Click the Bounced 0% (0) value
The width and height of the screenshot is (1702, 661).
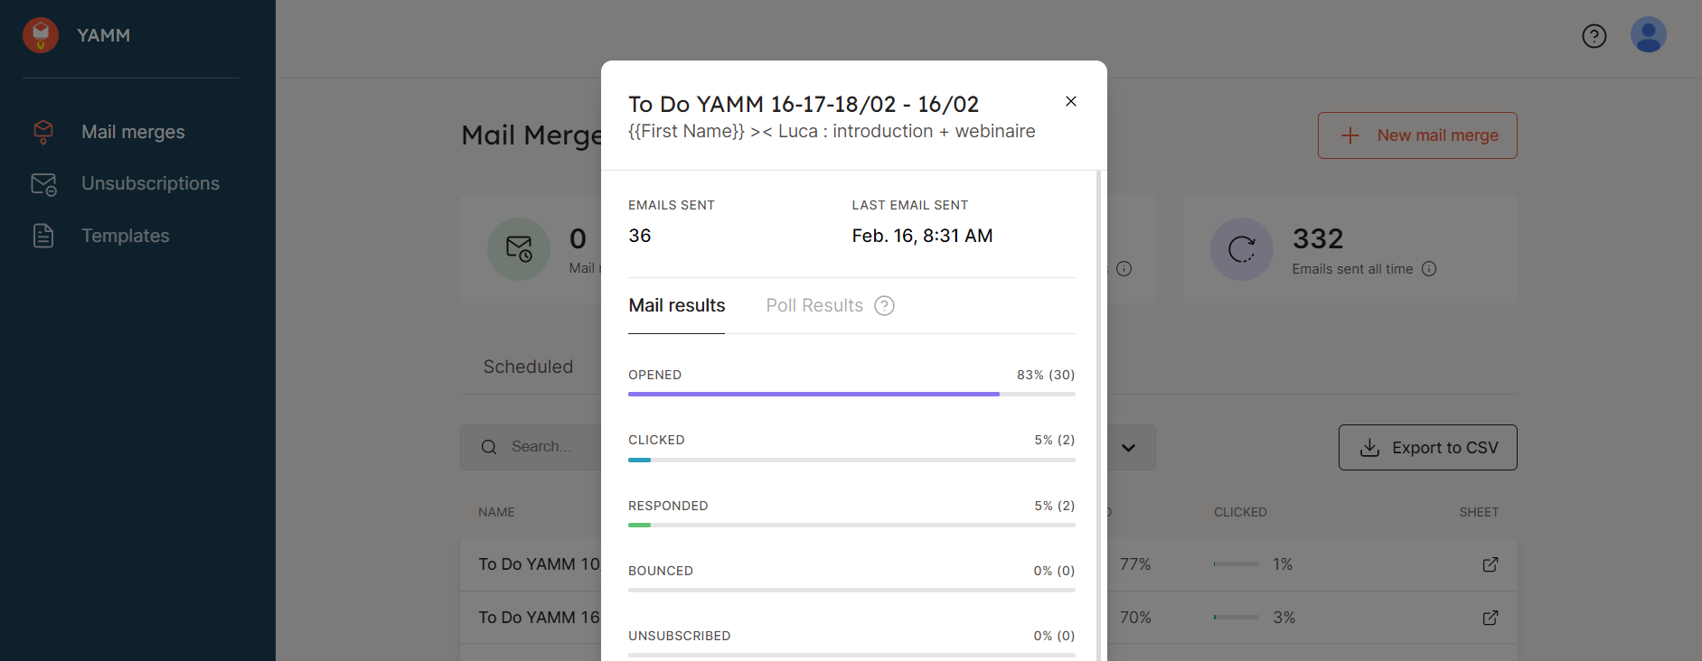point(1054,571)
